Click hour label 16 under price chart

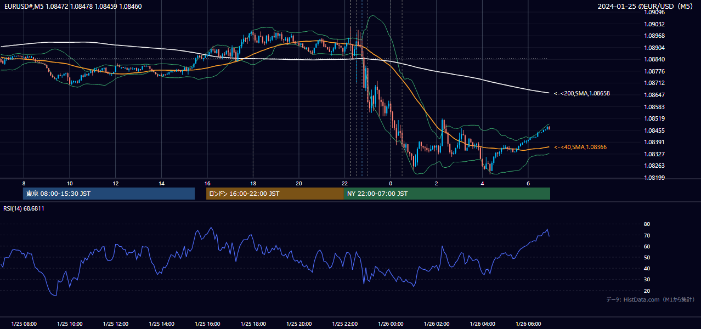207,183
